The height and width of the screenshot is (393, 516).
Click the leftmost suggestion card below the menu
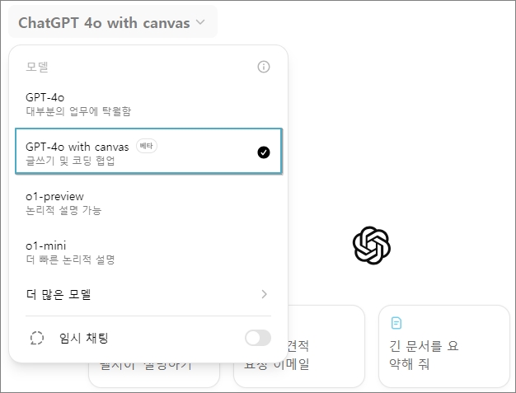tap(154, 375)
